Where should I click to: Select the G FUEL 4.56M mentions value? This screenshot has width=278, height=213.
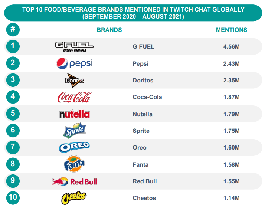[x=232, y=47]
